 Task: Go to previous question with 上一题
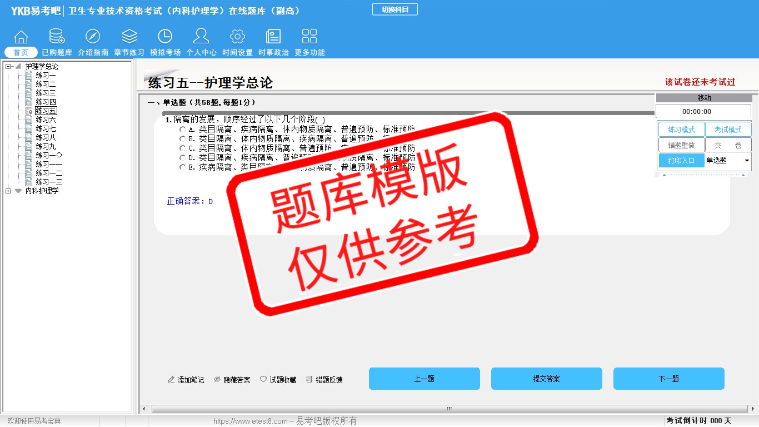pyautogui.click(x=425, y=379)
